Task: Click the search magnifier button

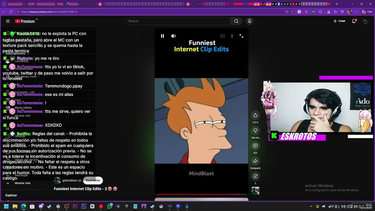Action: pos(236,21)
